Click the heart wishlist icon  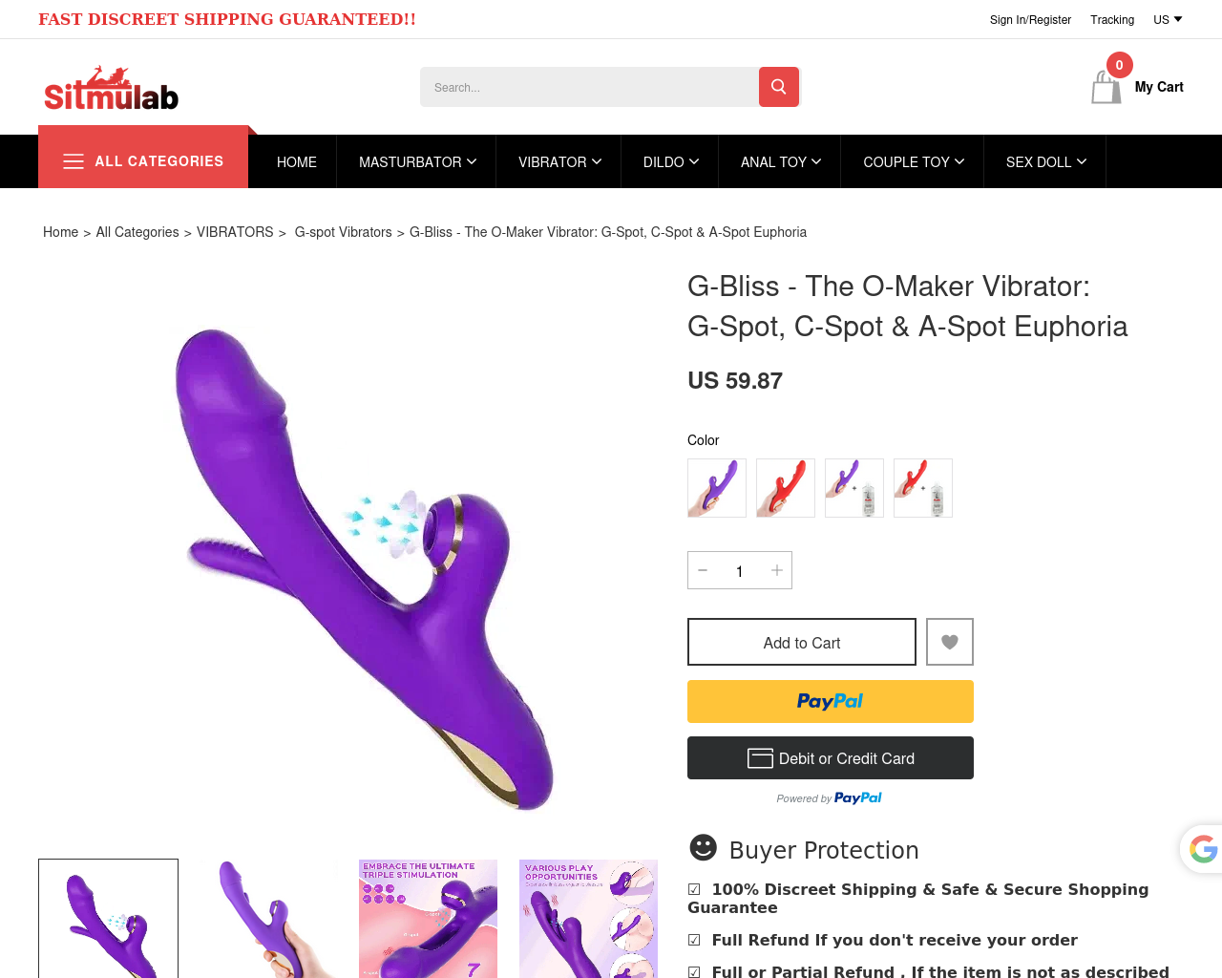[950, 642]
